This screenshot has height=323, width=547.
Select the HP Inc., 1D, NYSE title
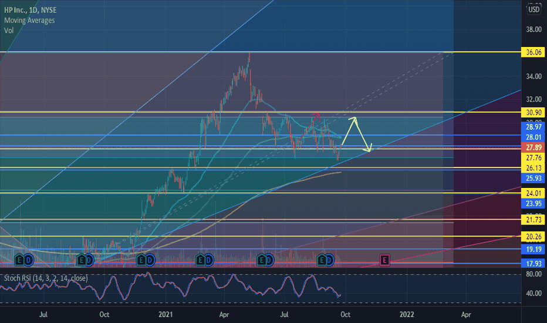tap(31, 10)
